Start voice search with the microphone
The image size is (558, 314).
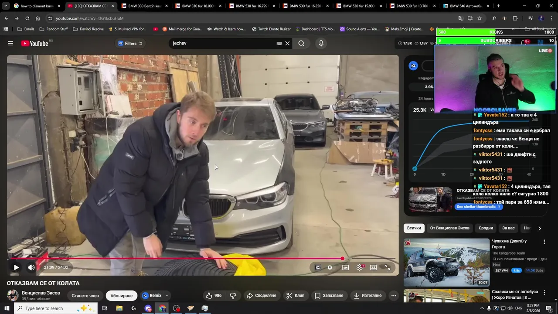pyautogui.click(x=321, y=43)
